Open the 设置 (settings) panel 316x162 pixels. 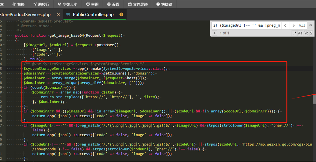point(113,4)
